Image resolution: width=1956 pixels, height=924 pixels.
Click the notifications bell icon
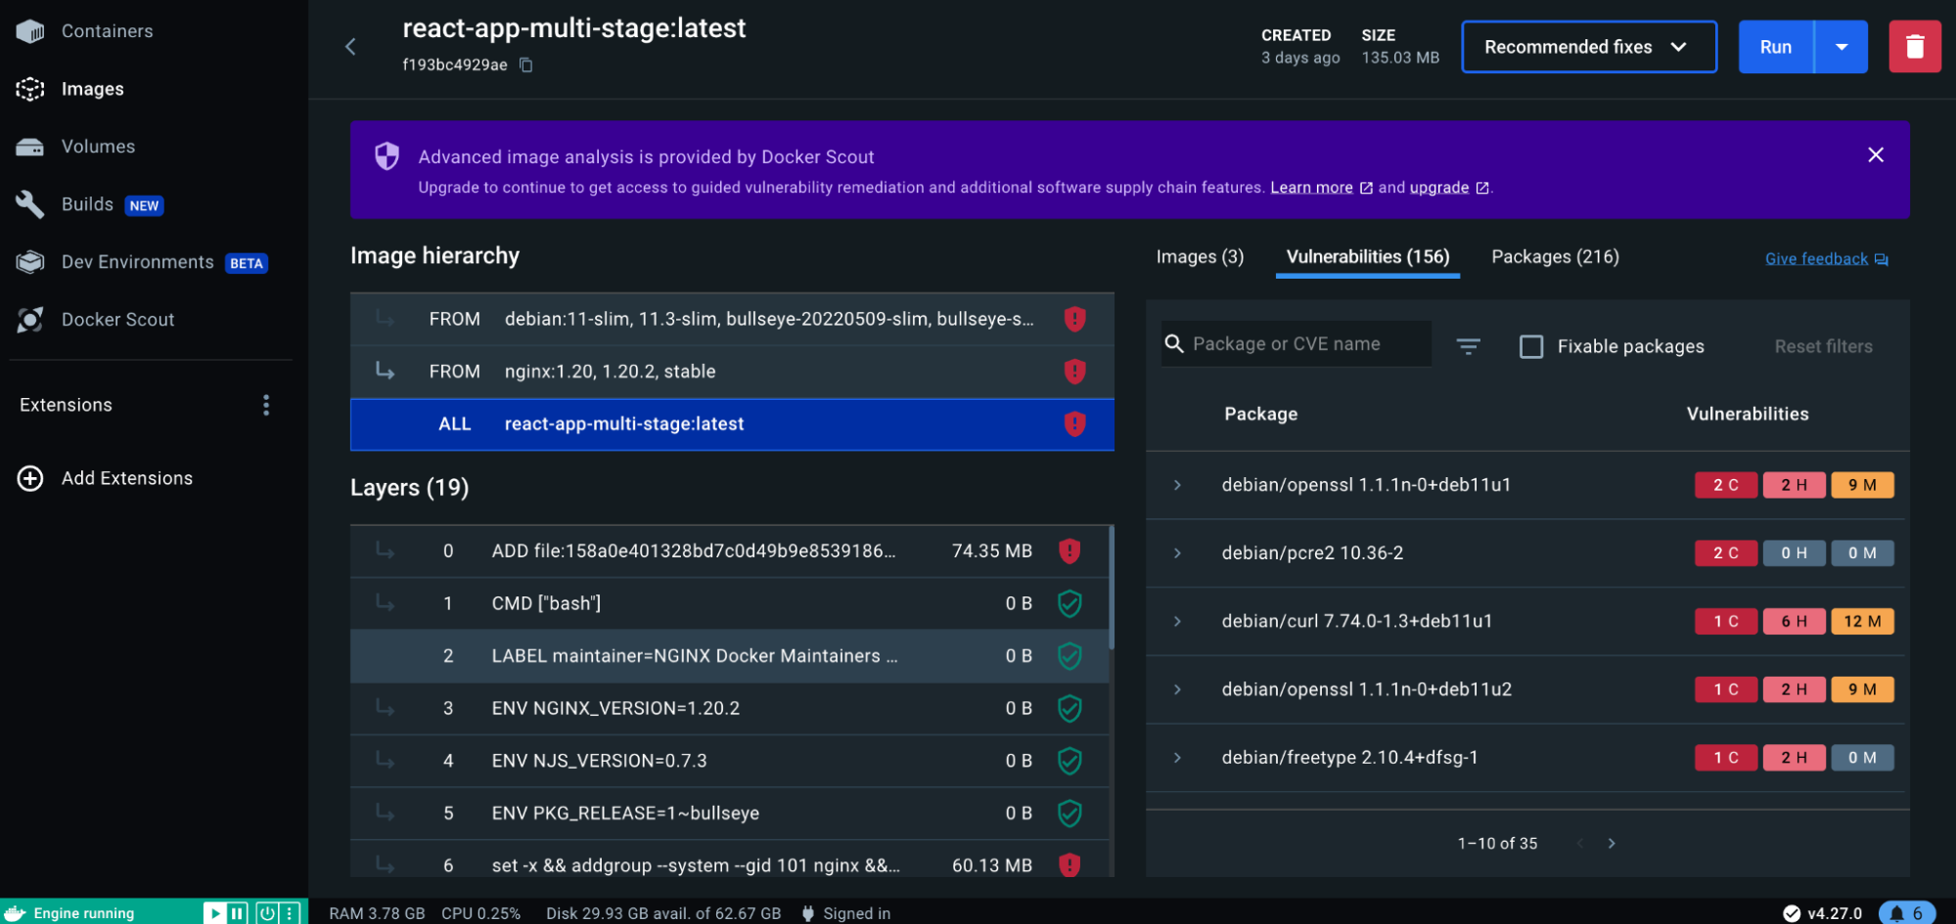1896,912
